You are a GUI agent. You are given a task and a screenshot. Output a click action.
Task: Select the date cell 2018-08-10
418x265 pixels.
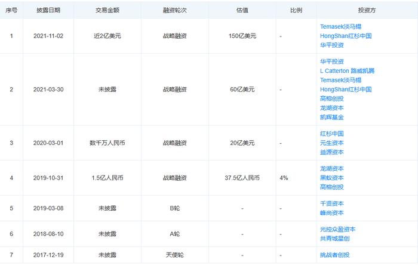[48, 234]
